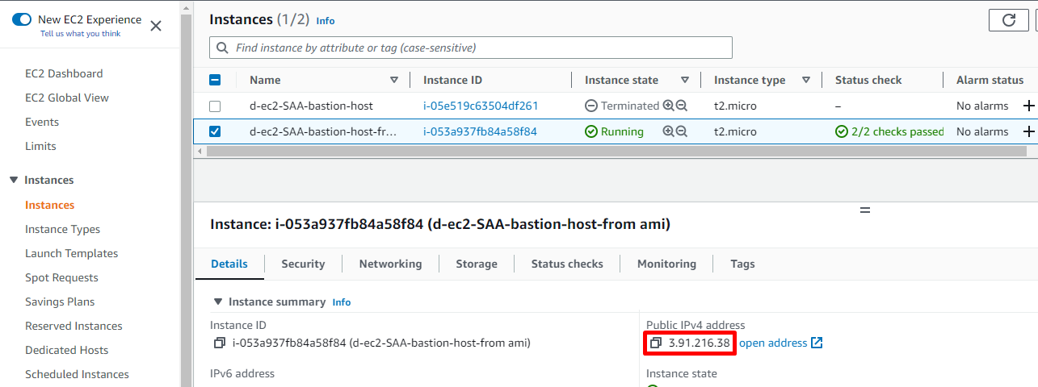Zoom out on Terminated instance state
The image size is (1038, 387).
point(682,106)
